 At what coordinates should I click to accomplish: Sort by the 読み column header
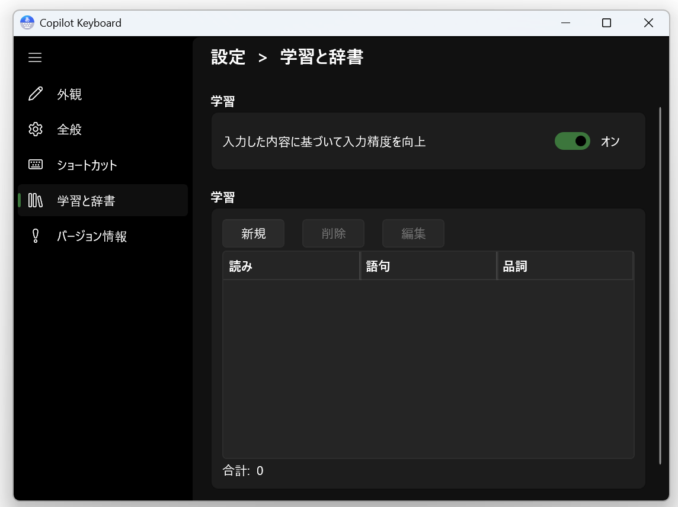tap(290, 266)
